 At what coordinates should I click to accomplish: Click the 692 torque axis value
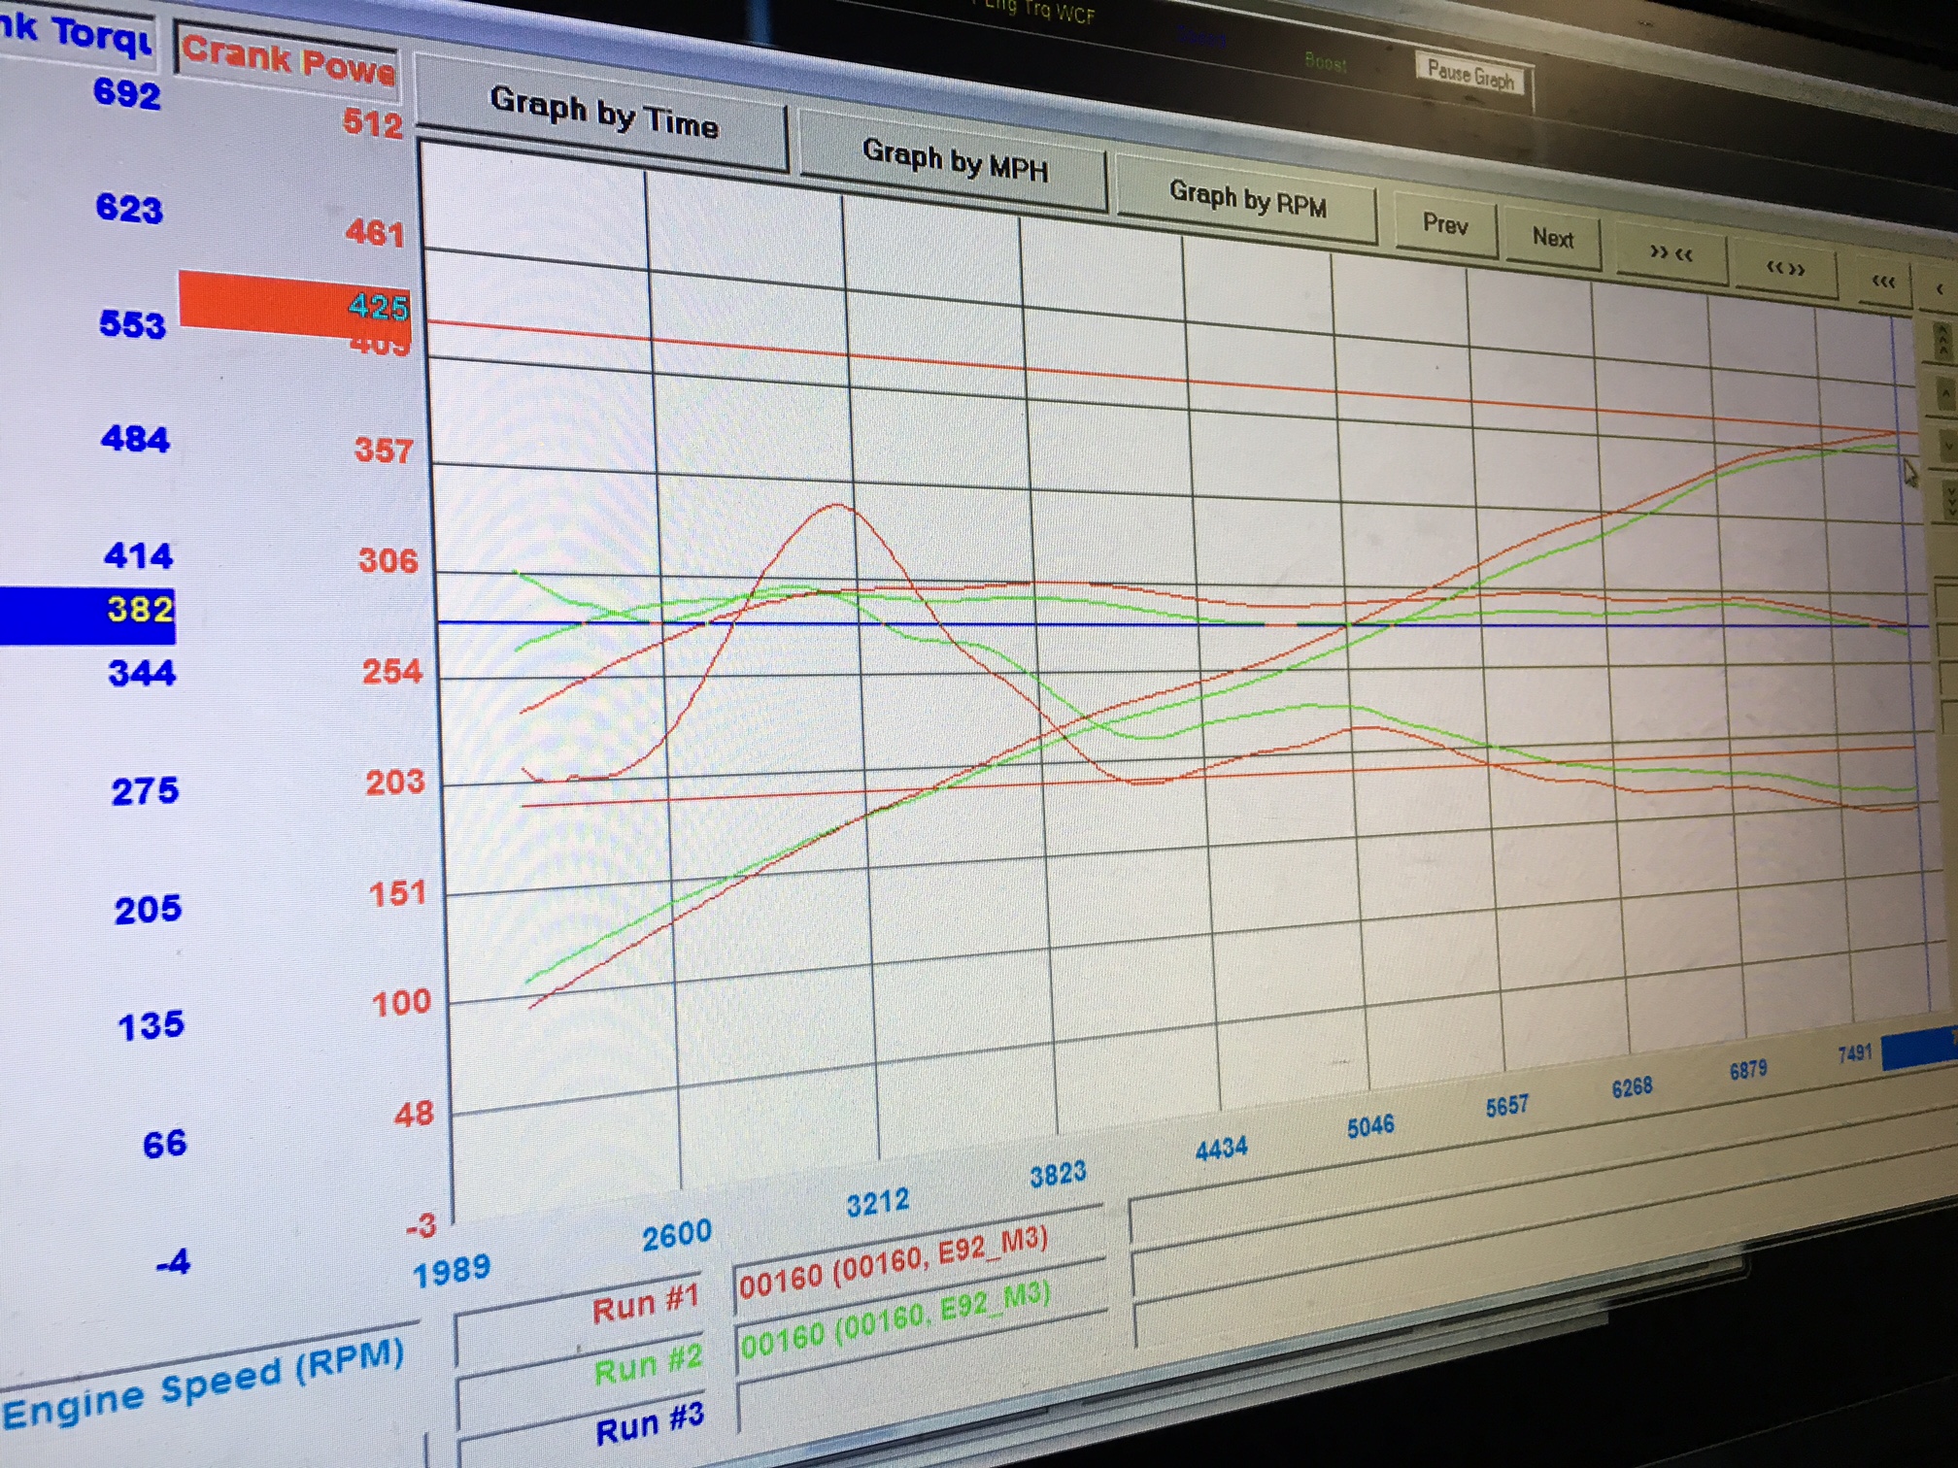(126, 93)
